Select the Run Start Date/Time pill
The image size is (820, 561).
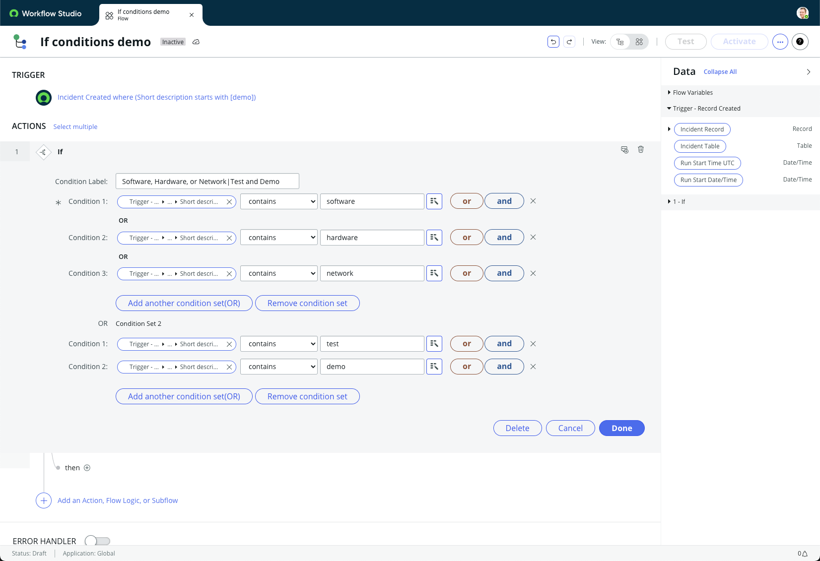coord(708,180)
